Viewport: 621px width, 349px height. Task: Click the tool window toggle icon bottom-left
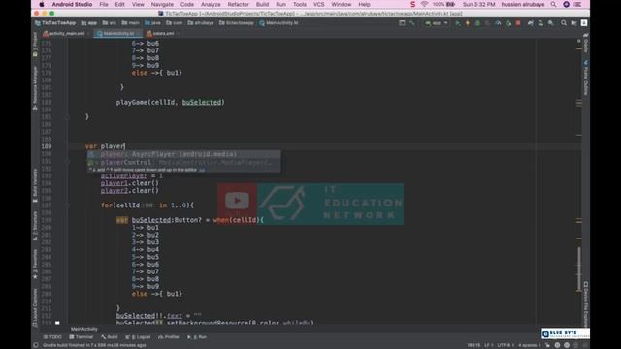[36, 345]
